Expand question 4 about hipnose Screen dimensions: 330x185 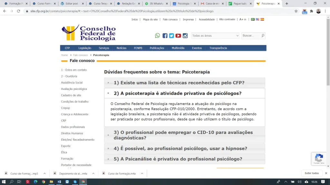pos(180,148)
